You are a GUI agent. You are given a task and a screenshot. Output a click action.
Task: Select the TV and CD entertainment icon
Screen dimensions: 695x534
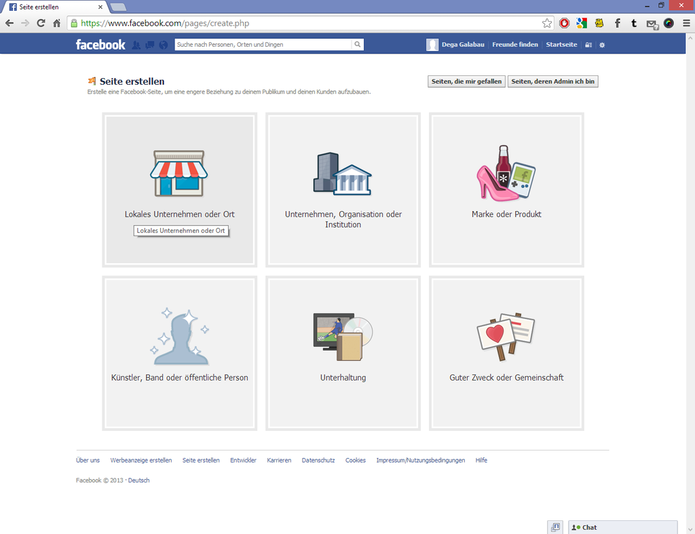[343, 336]
